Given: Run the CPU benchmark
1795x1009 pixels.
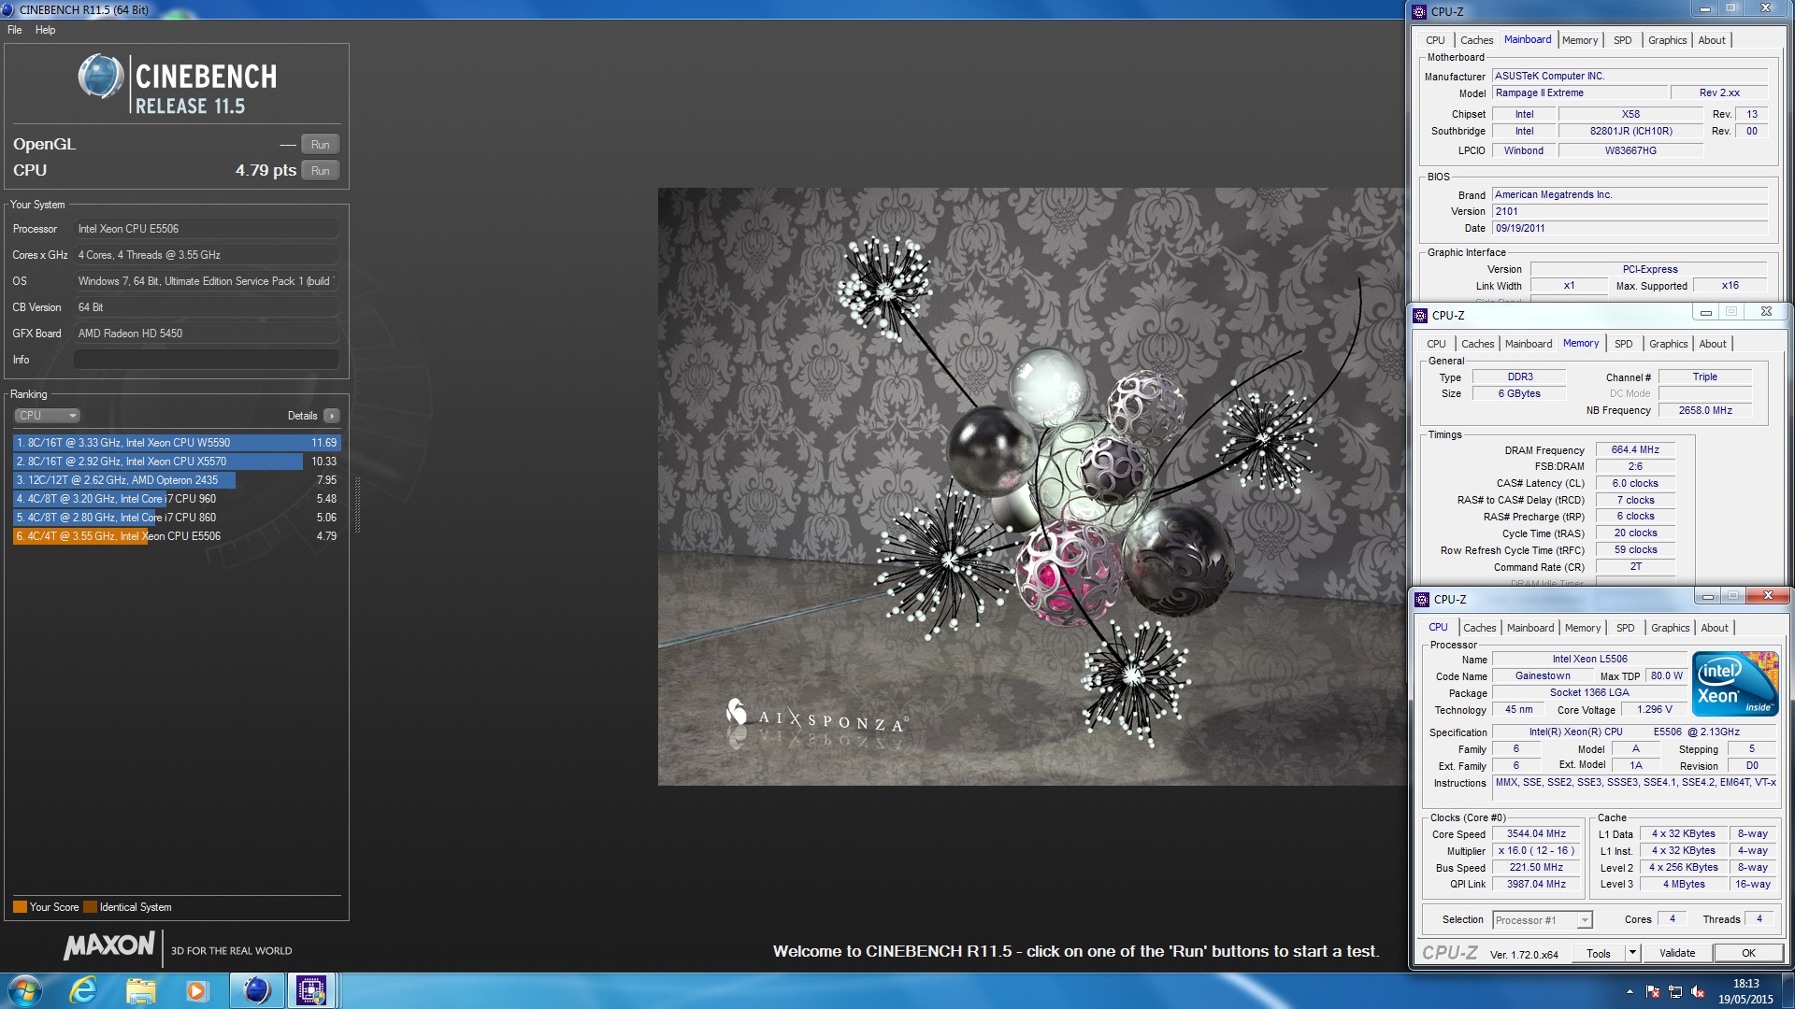Looking at the screenshot, I should point(321,171).
